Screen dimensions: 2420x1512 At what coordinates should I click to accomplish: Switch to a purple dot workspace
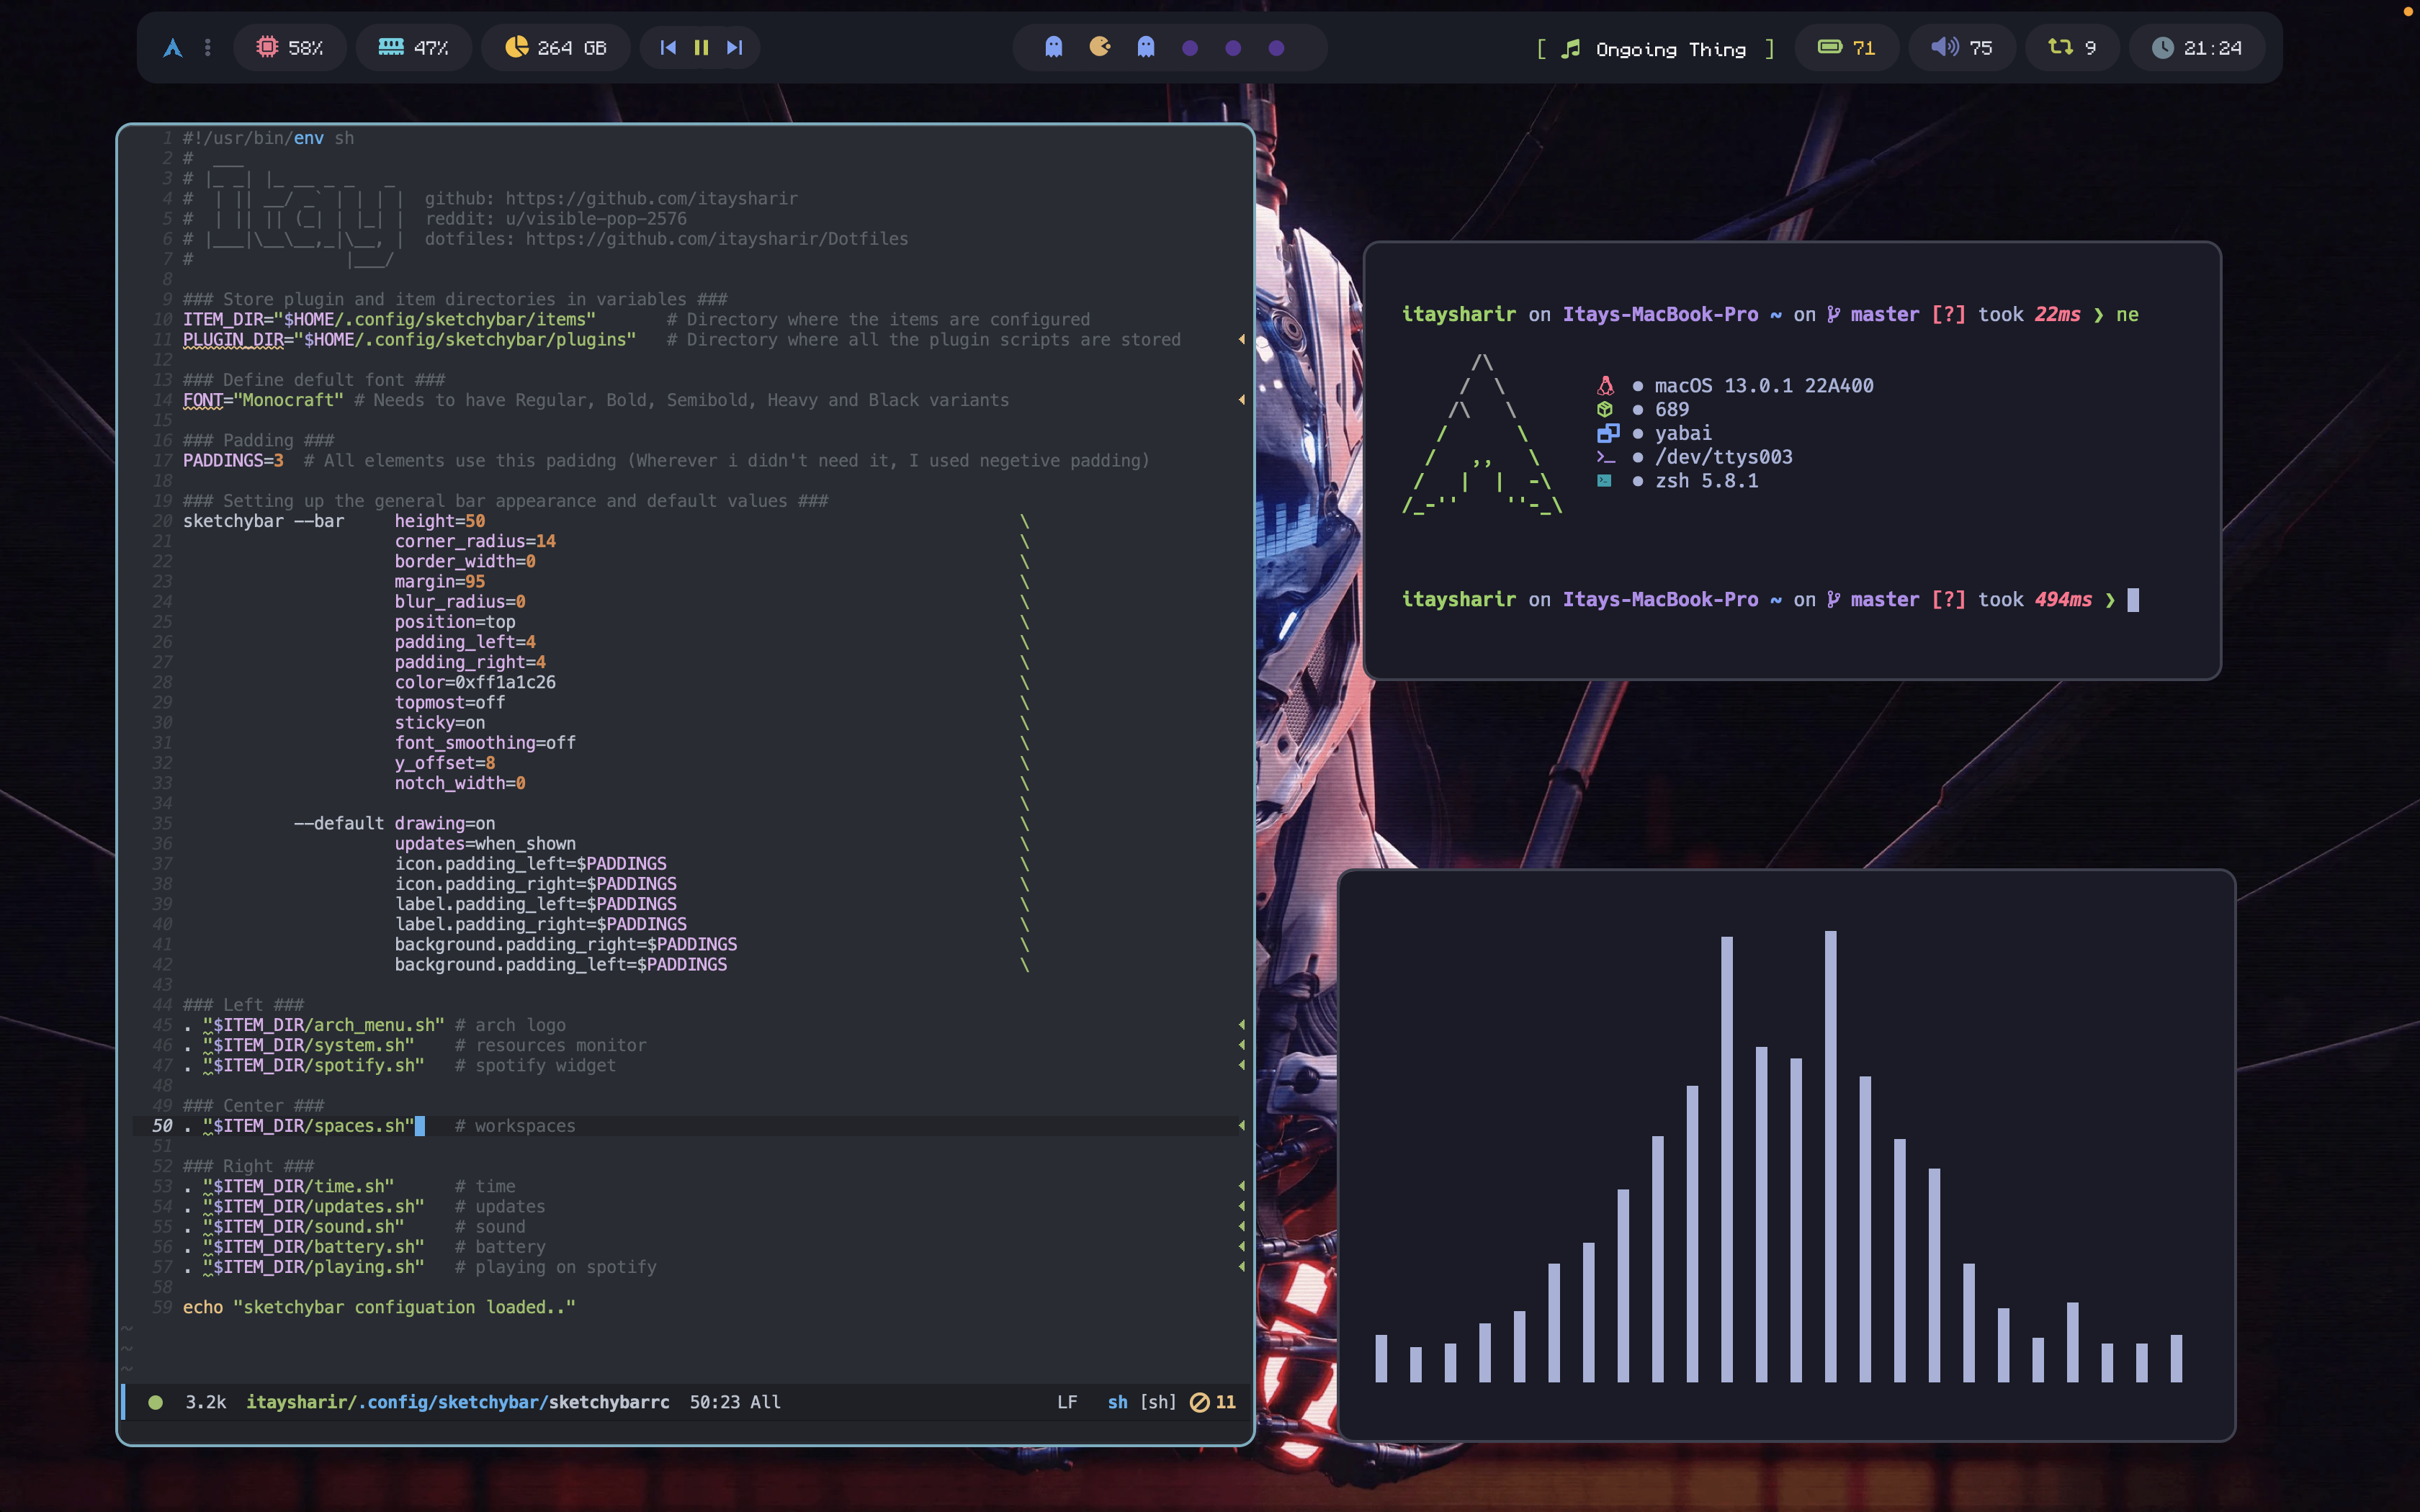(x=1189, y=47)
